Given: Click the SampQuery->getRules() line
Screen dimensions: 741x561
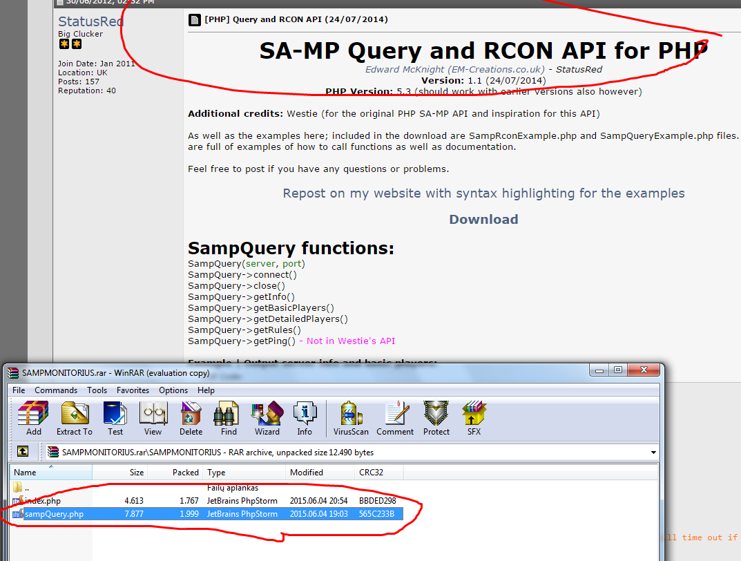Looking at the screenshot, I should [244, 330].
